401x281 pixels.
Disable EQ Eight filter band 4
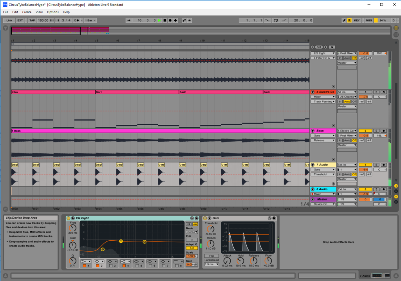pos(124,266)
